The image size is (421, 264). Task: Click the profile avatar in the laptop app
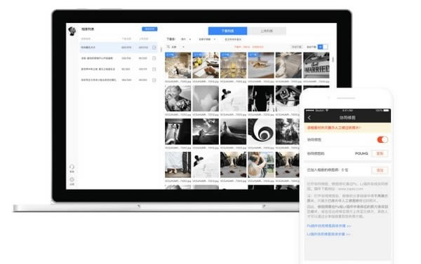coord(72,31)
